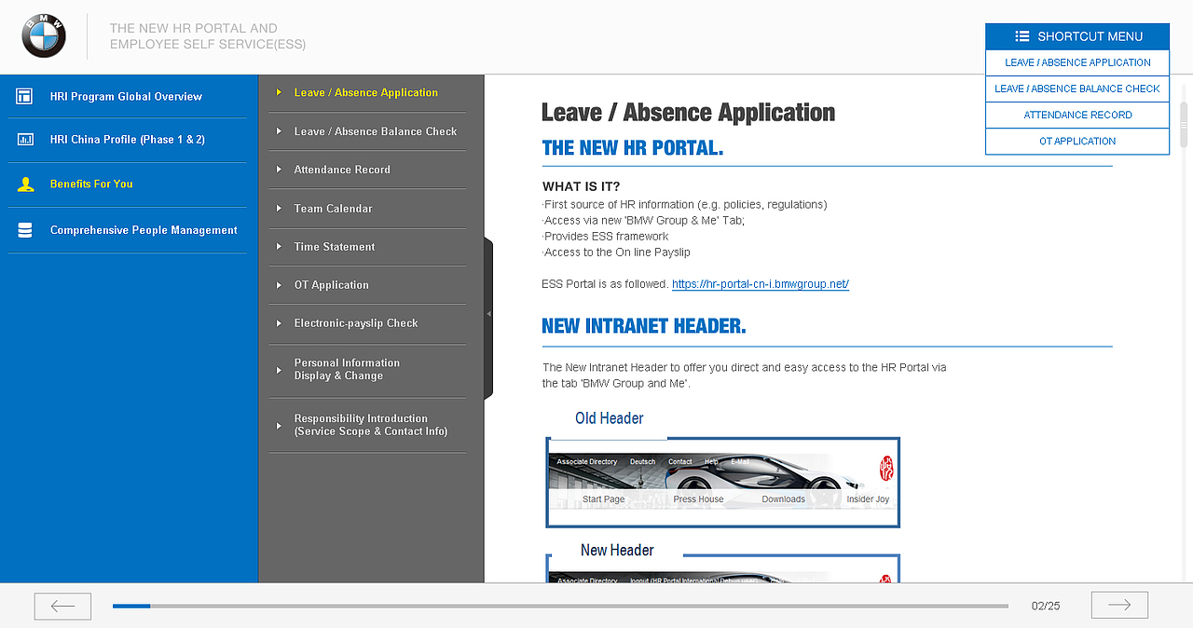Expand Attendance Record arrow in submenu
This screenshot has height=628, width=1193.
(279, 170)
